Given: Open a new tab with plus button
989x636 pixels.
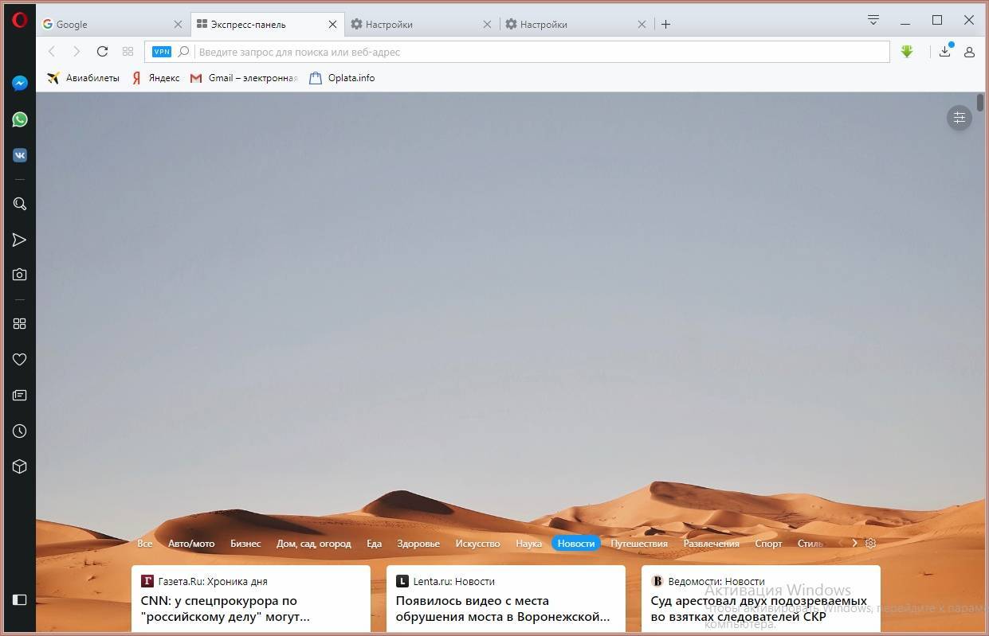Looking at the screenshot, I should click(x=665, y=25).
